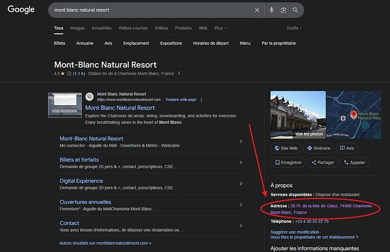This screenshot has width=390, height=252.
Task: Click Suggérer une modification link
Action: pyautogui.click(x=294, y=232)
